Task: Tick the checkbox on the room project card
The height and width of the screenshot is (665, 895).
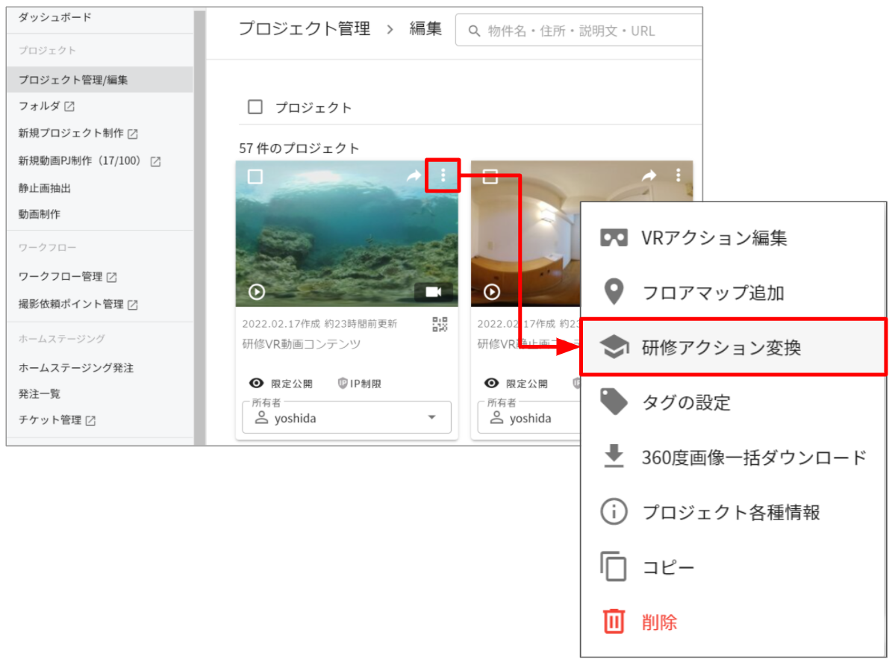Action: [x=490, y=176]
